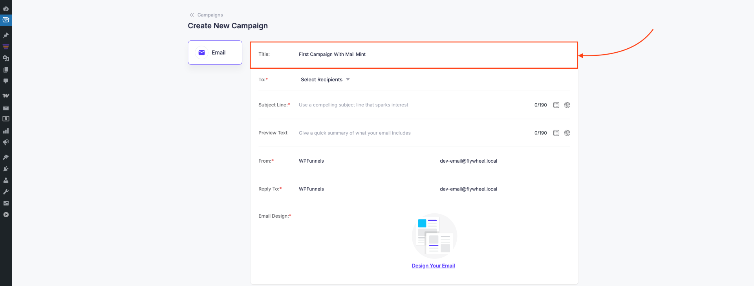Image resolution: width=754 pixels, height=286 pixels.
Task: Click the back chevrons icon beside Campaigns
Action: pos(192,15)
